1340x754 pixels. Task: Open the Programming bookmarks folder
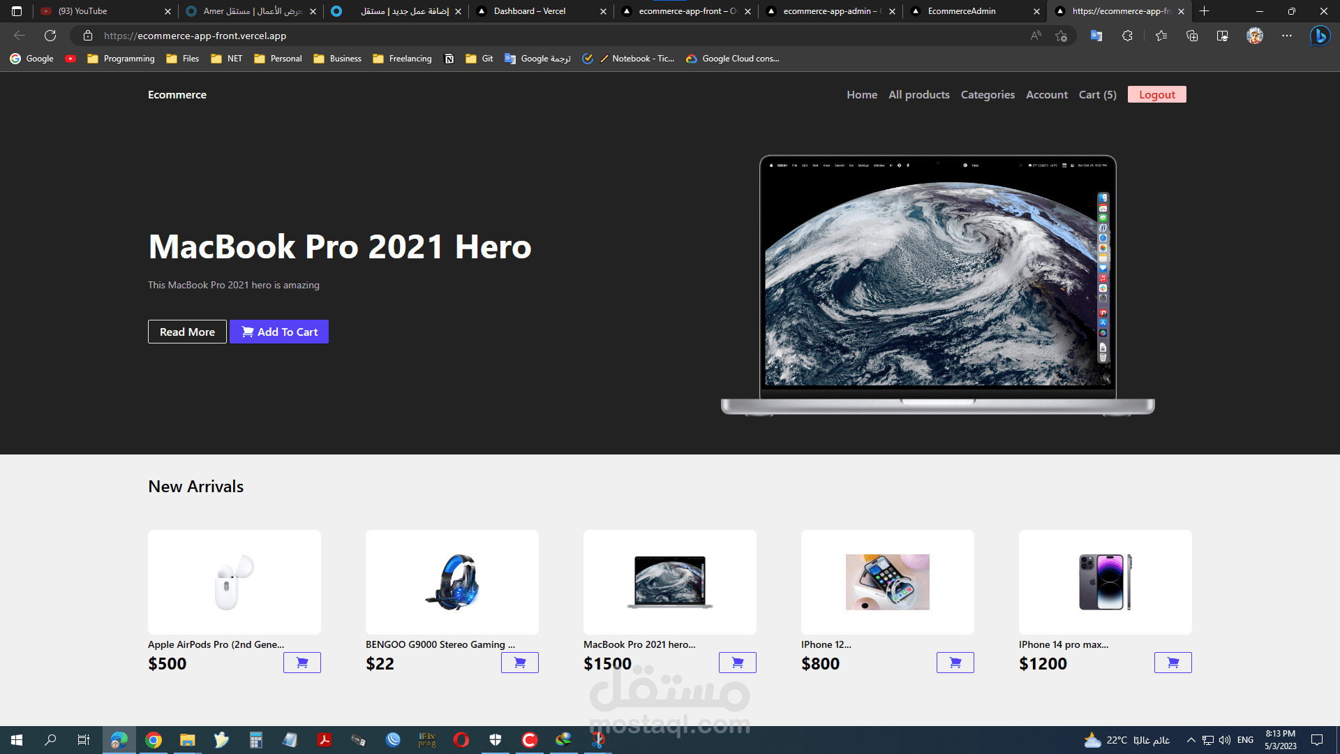point(121,59)
